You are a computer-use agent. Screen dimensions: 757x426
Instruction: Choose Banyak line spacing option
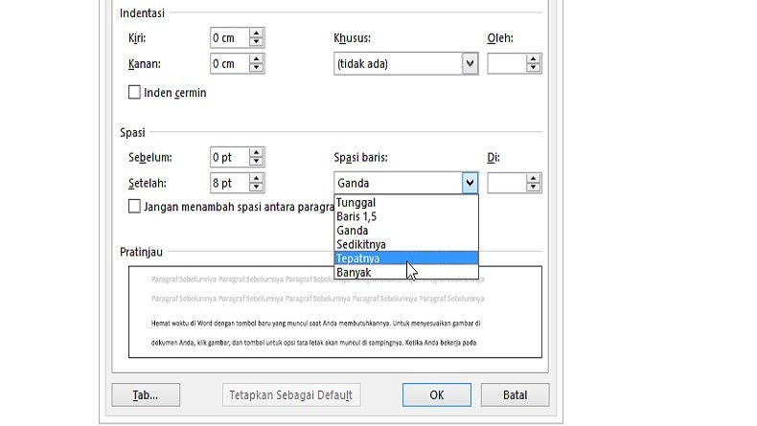pos(355,272)
